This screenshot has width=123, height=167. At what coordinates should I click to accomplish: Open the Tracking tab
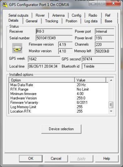52,21
